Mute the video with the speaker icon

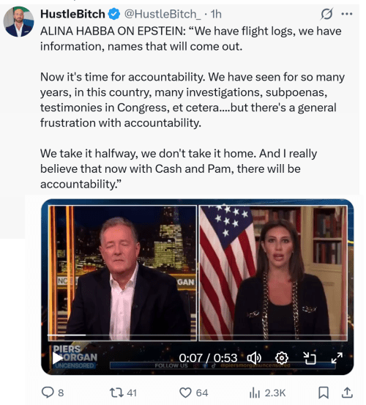tap(254, 358)
